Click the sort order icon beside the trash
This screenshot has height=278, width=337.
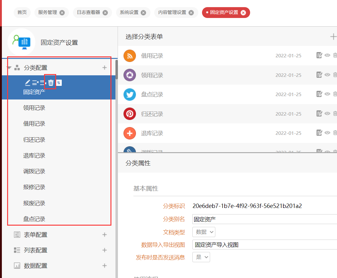pos(59,83)
